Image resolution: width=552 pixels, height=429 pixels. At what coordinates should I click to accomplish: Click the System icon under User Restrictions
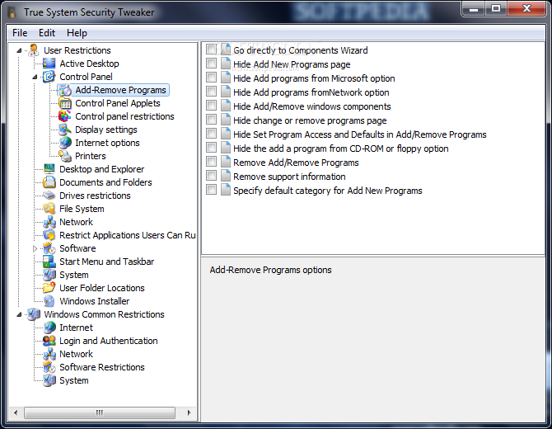pyautogui.click(x=49, y=275)
